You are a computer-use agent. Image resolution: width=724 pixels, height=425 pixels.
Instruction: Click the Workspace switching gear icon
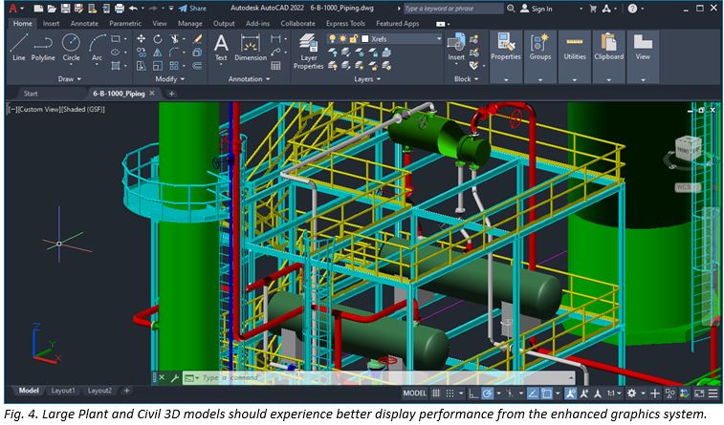coord(631,393)
